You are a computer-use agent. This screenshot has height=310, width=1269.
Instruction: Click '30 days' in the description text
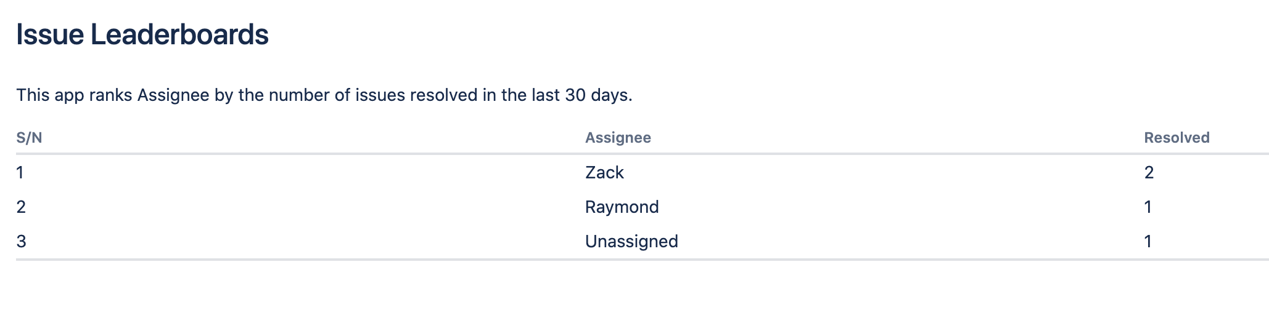597,95
